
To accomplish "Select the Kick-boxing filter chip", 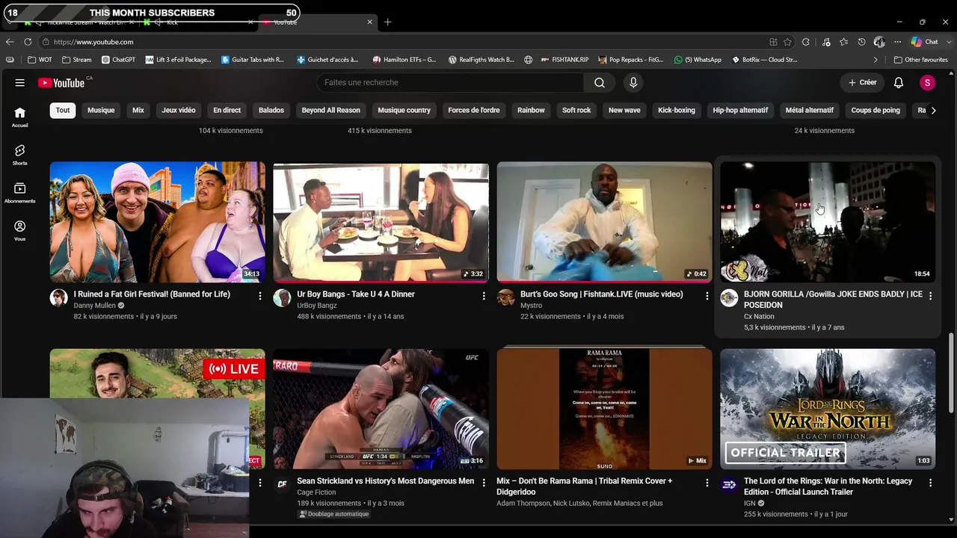I will (677, 111).
